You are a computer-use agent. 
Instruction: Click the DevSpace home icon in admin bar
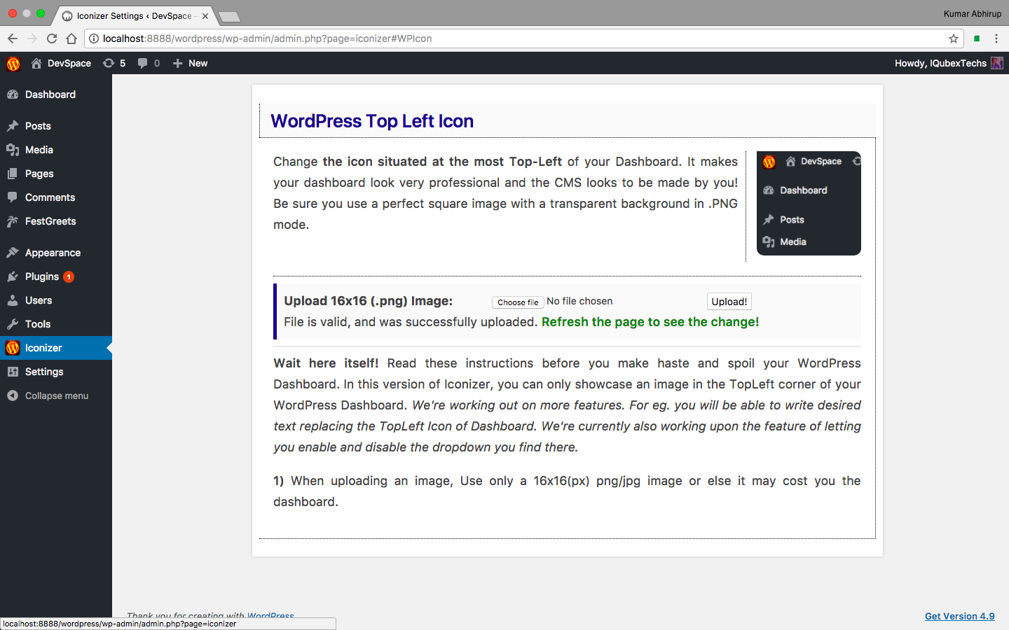(x=36, y=63)
